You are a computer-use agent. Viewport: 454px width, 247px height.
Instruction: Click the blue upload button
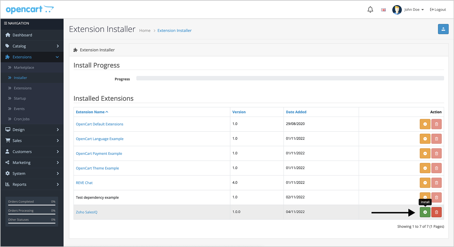(x=443, y=29)
